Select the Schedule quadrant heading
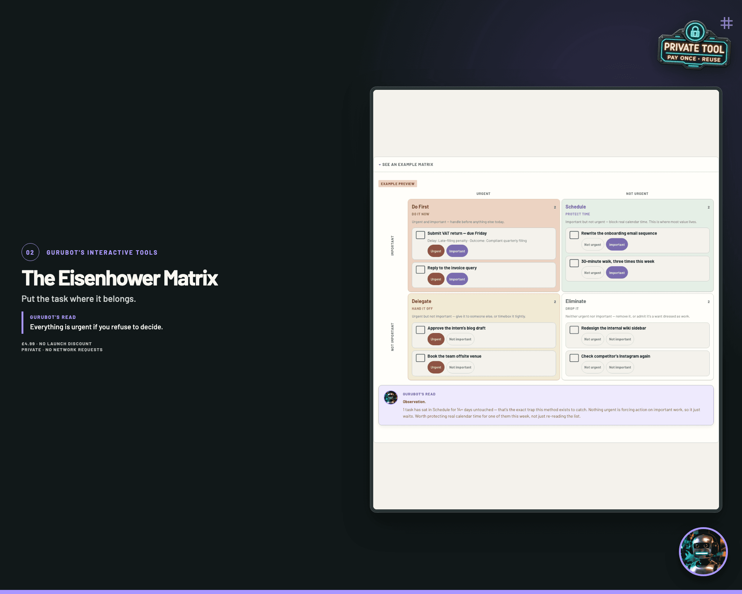Screen dimensions: 742x594 [575, 207]
